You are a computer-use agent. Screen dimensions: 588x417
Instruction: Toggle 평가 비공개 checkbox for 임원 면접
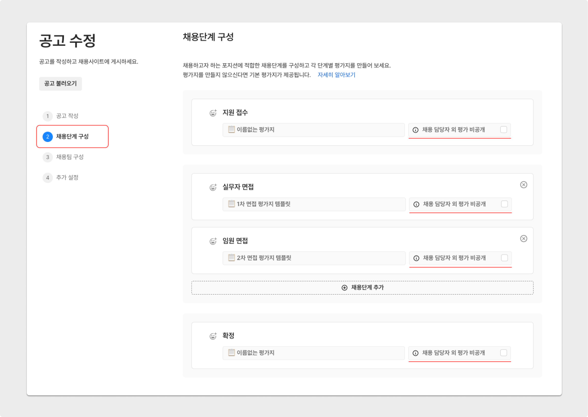[x=504, y=258]
